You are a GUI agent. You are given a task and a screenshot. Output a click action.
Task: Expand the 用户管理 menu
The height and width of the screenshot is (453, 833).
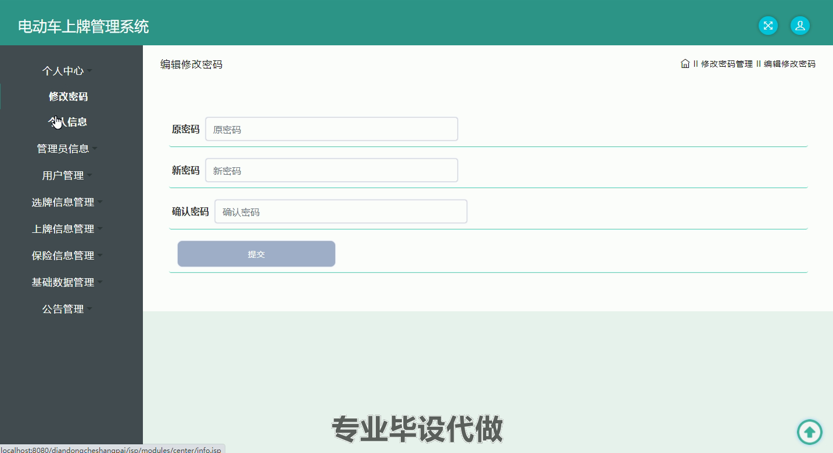tap(67, 175)
